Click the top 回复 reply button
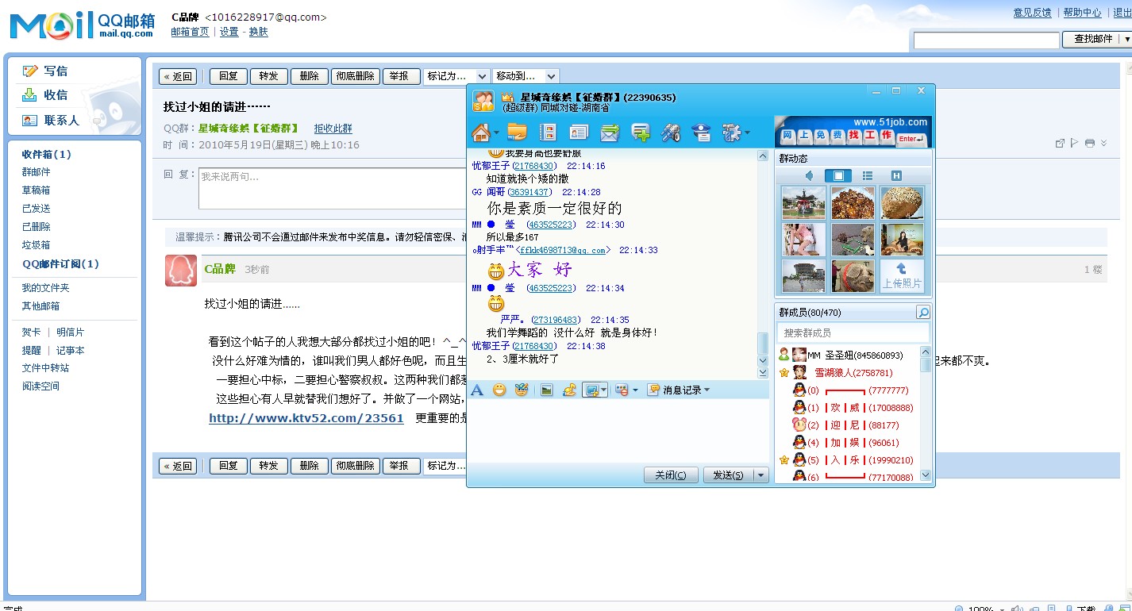The height and width of the screenshot is (611, 1132). point(229,76)
